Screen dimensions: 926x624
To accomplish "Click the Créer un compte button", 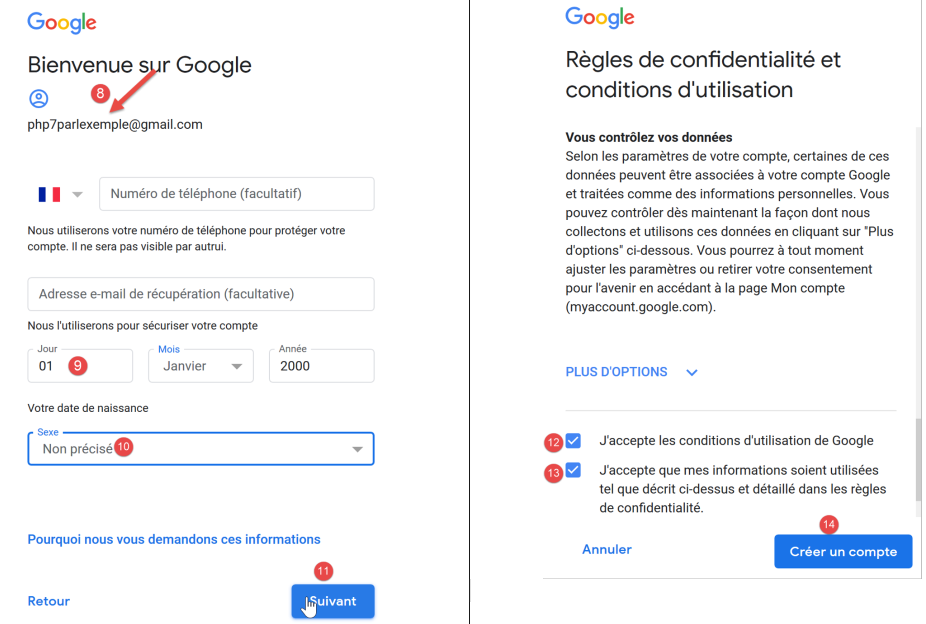I will coord(843,551).
